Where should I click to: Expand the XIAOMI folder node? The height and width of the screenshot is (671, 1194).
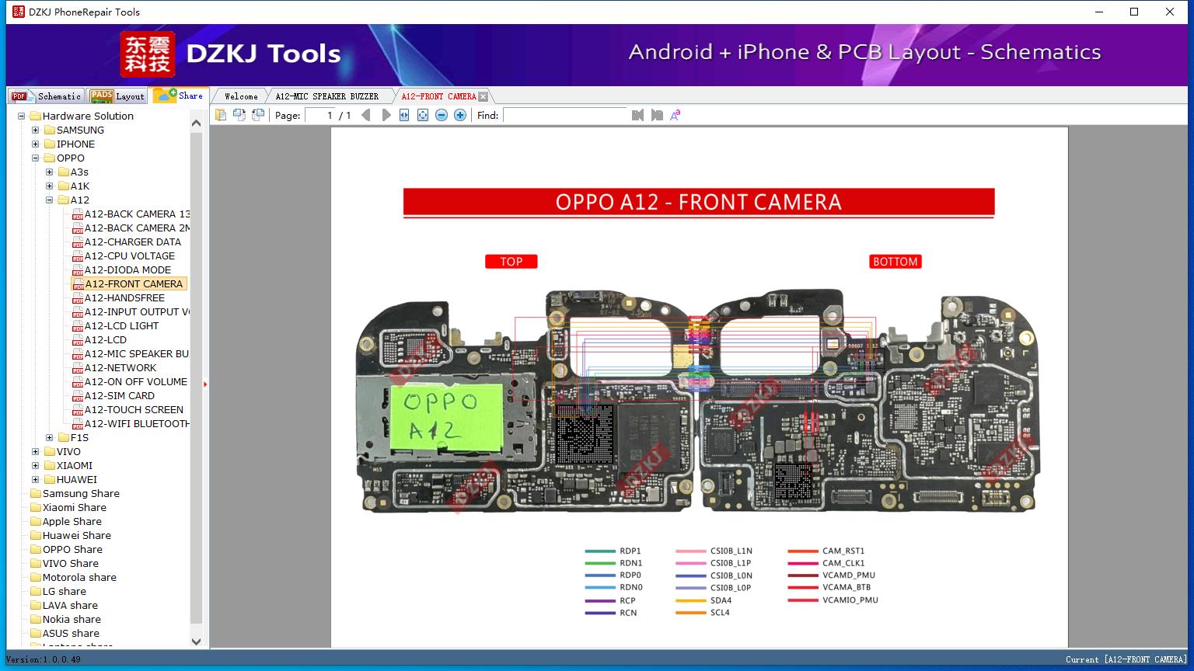36,466
